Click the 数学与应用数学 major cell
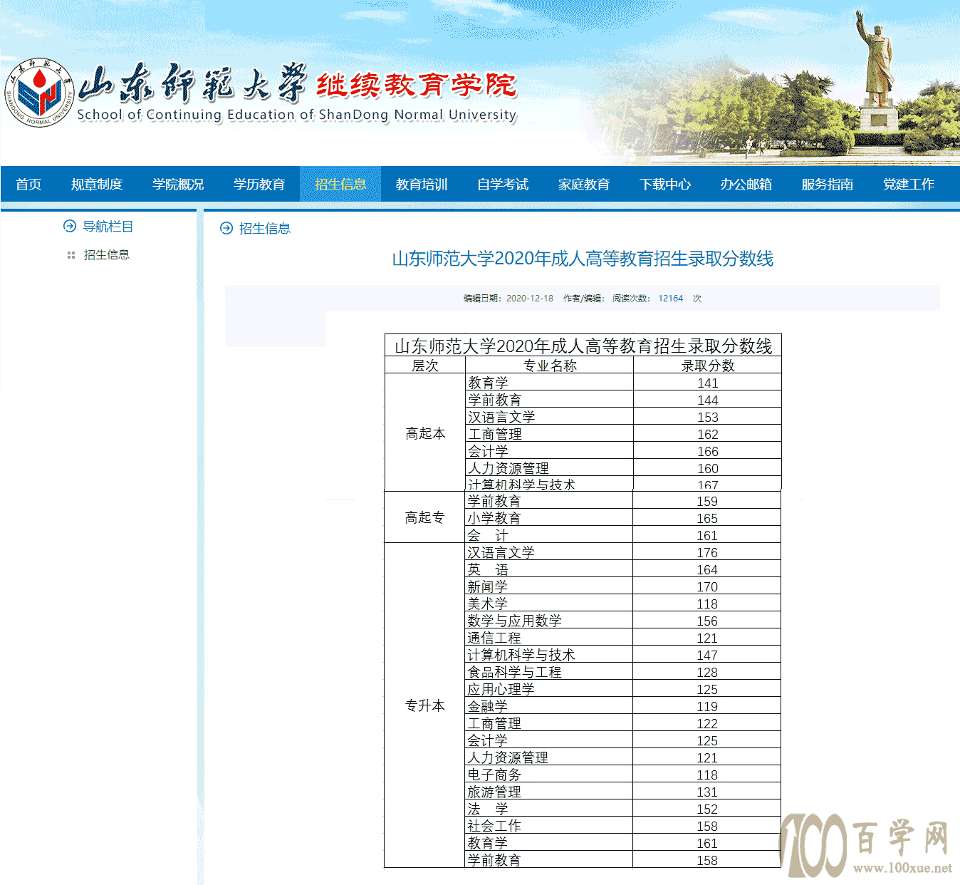 click(x=549, y=621)
